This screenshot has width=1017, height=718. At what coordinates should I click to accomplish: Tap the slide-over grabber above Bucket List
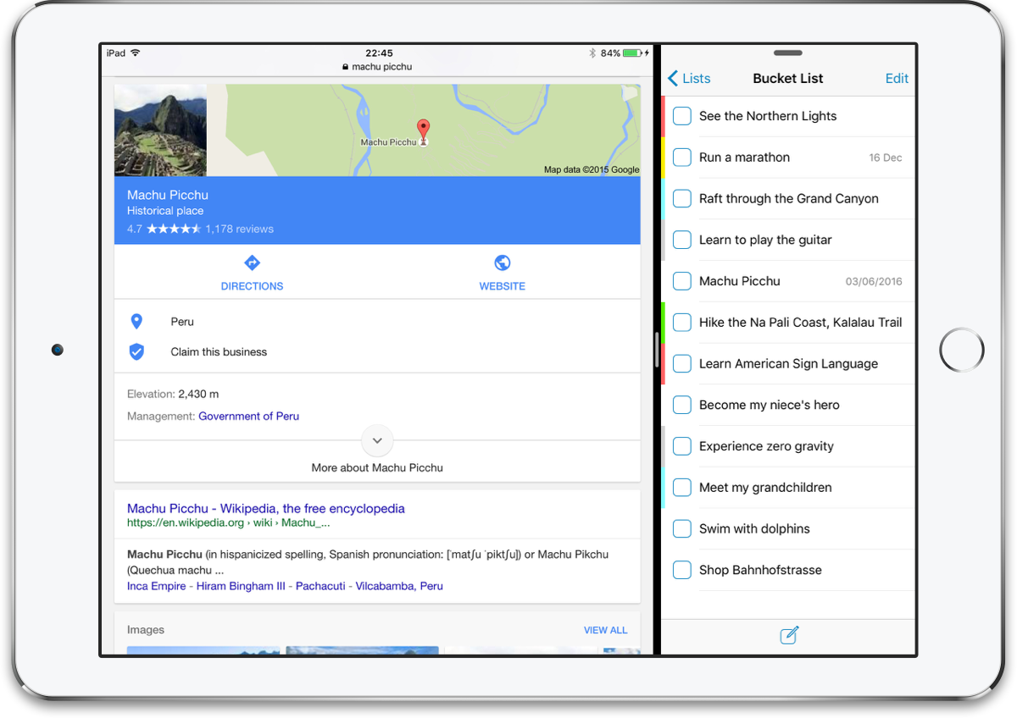(x=788, y=53)
